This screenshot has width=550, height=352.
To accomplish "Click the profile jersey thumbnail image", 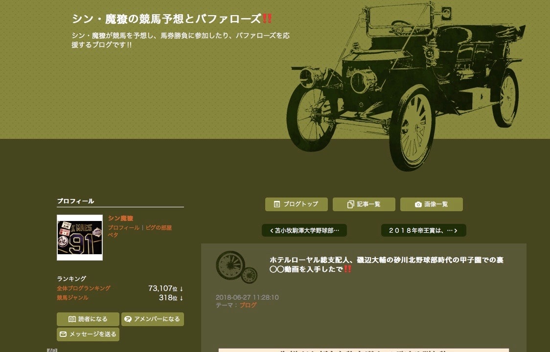I will point(80,237).
